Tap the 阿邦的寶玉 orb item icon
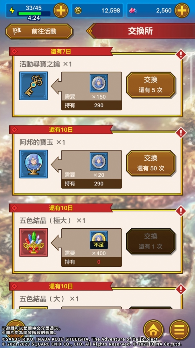The height and width of the screenshot is (348, 195). coord(34,164)
